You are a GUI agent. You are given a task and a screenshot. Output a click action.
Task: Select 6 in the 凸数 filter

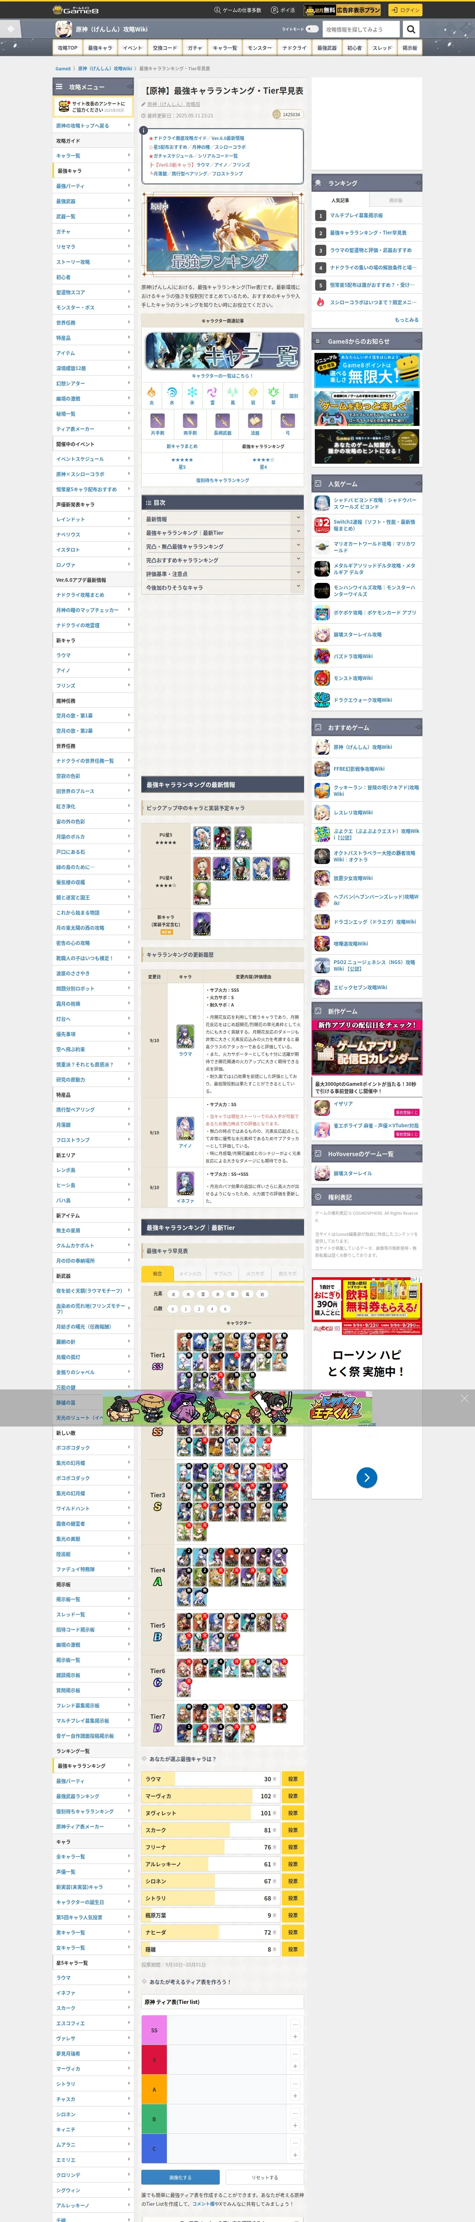[225, 1308]
